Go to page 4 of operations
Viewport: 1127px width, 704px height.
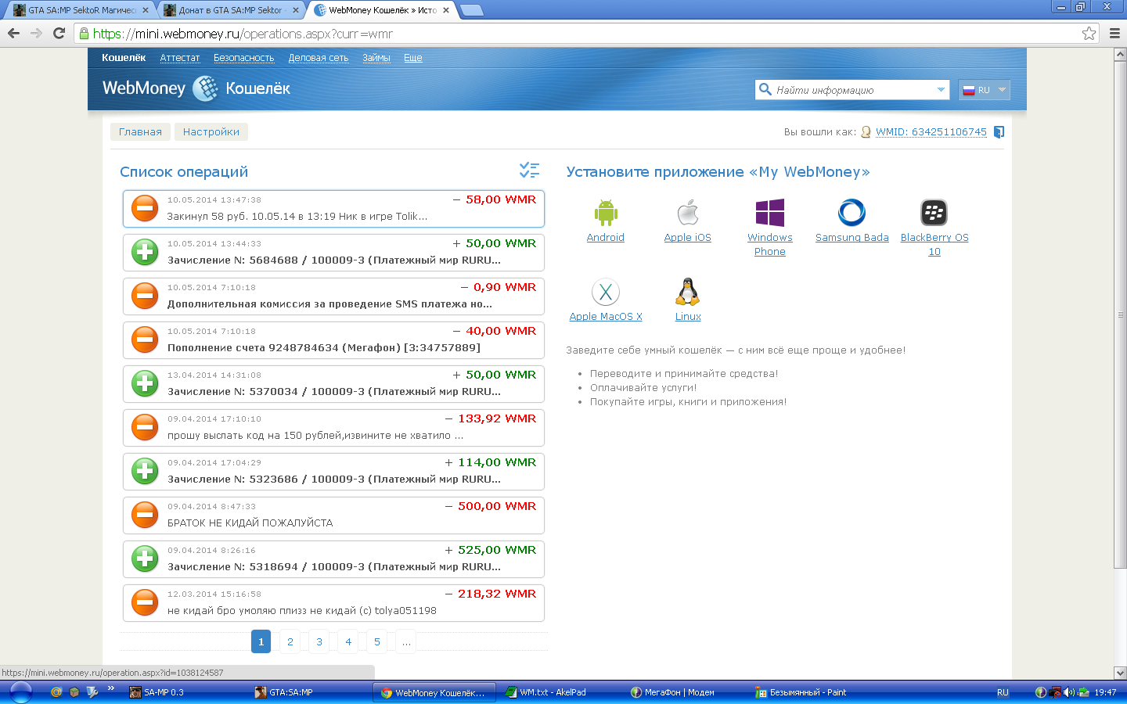click(348, 641)
